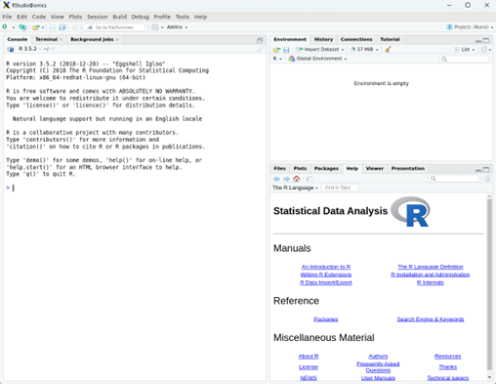Click the workspace panes grid icon
Screen dimensions: 496x384
155,27
